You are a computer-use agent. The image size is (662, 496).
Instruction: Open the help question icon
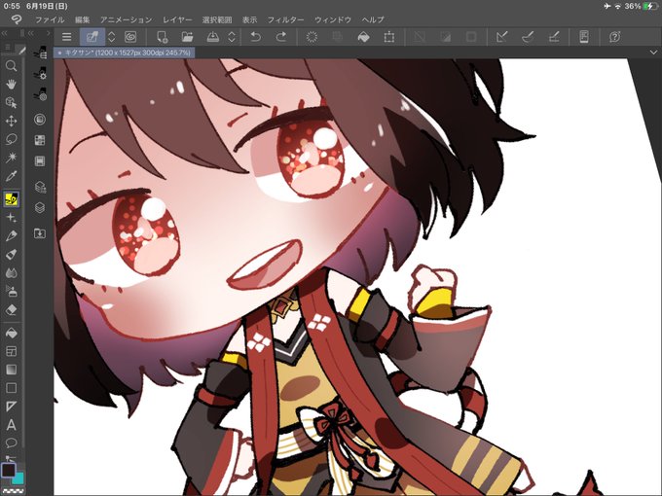pos(614,37)
